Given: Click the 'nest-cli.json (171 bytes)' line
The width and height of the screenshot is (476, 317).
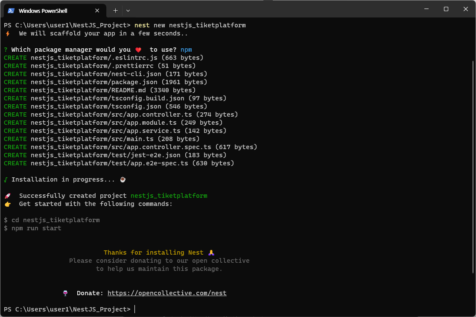Looking at the screenshot, I should [105, 74].
